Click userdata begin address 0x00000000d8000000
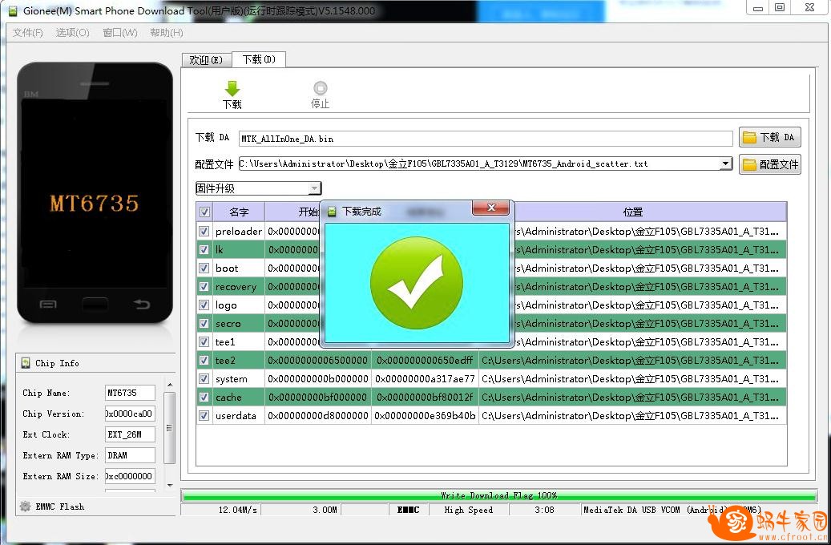The height and width of the screenshot is (545, 831). (318, 416)
